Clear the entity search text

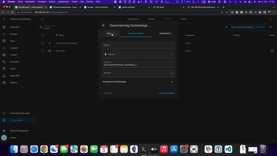[226, 27]
